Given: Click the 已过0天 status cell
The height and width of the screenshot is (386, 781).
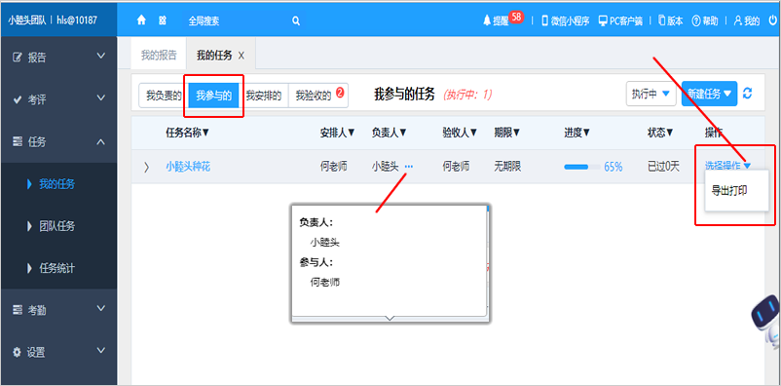Looking at the screenshot, I should pyautogui.click(x=663, y=167).
